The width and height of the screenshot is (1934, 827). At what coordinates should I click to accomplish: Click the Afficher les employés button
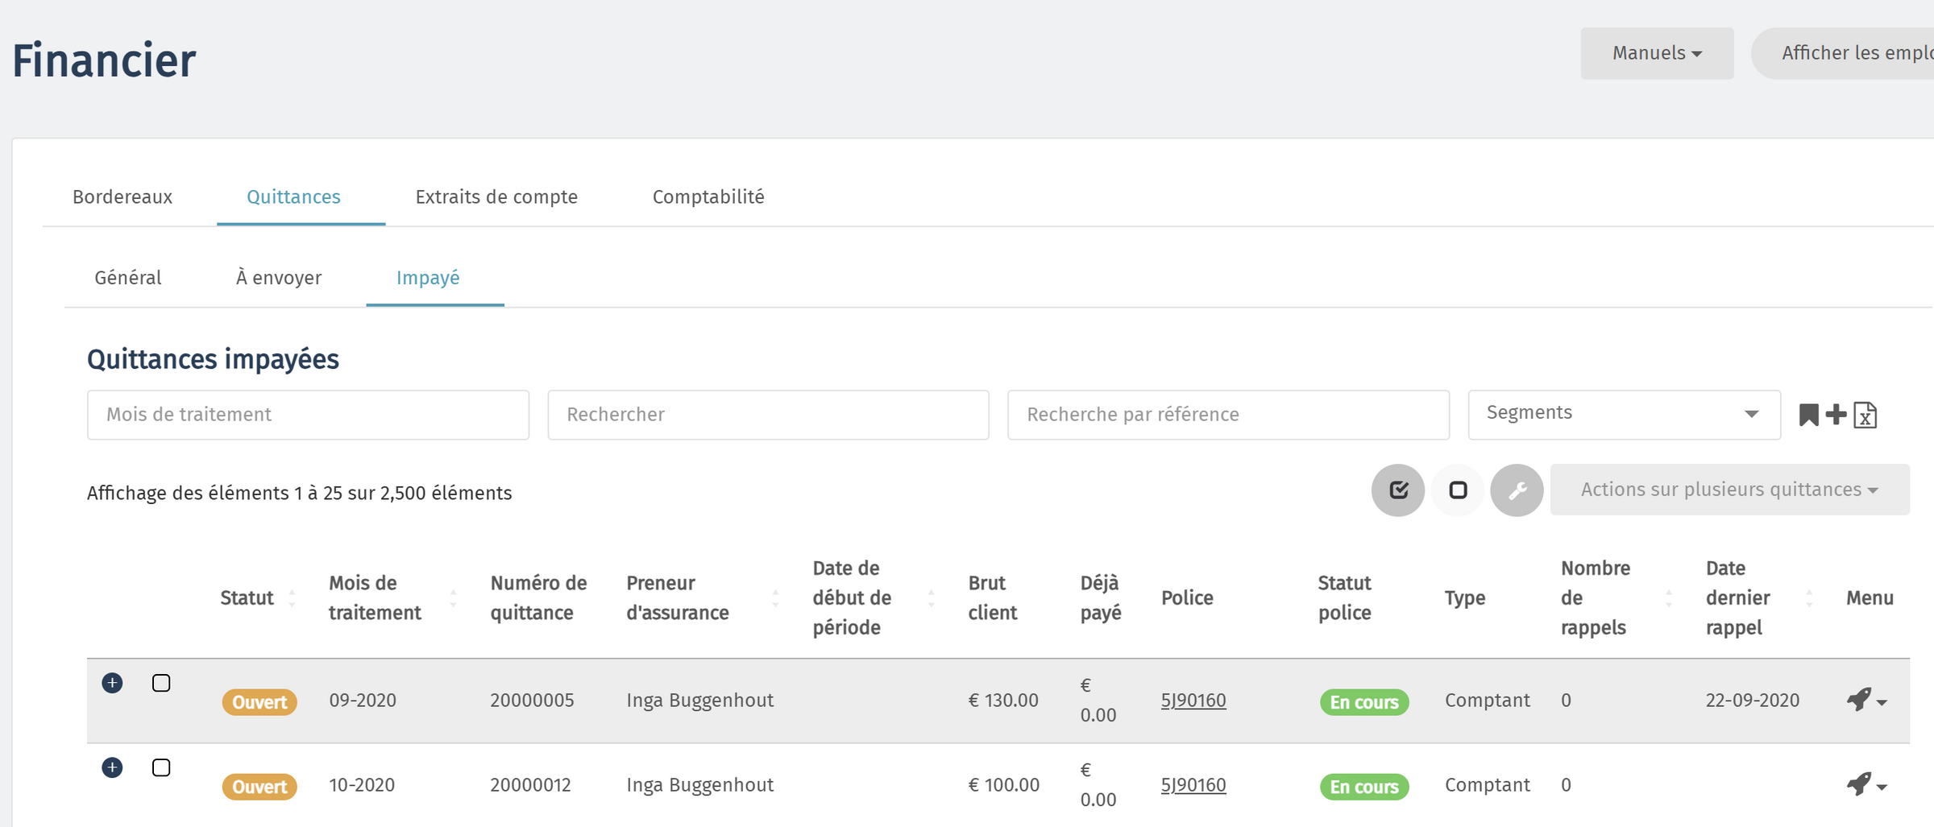tap(1844, 53)
